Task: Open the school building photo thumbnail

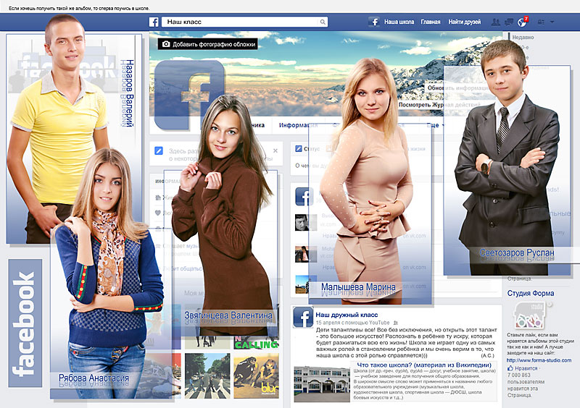Action: (322, 384)
